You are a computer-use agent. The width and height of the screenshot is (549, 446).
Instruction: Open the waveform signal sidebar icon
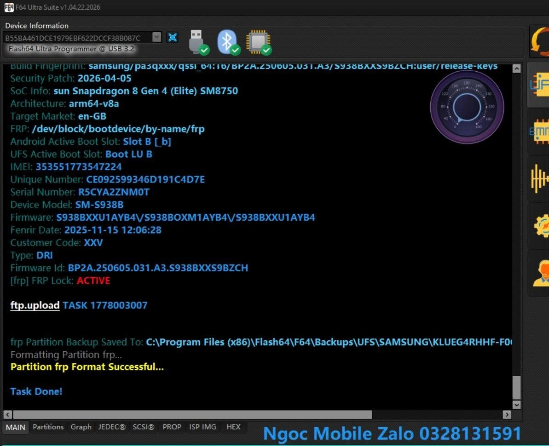tap(539, 179)
